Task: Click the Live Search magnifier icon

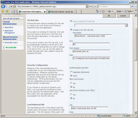Action: pyautogui.click(x=132, y=6)
